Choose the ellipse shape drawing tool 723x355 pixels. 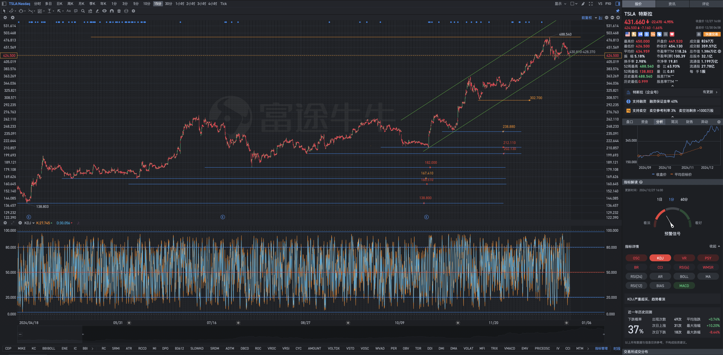pyautogui.click(x=21, y=11)
